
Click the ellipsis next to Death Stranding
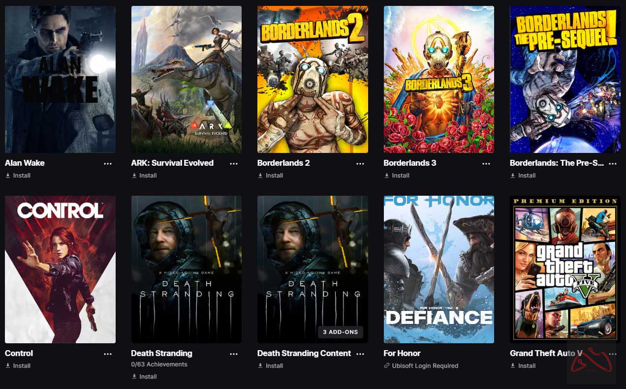(234, 354)
